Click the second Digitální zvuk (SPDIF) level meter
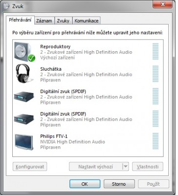This screenshot has width=178, height=195. pos(156,118)
